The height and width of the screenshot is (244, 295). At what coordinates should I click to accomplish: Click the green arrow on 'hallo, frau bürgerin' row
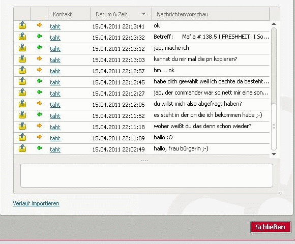click(x=39, y=148)
